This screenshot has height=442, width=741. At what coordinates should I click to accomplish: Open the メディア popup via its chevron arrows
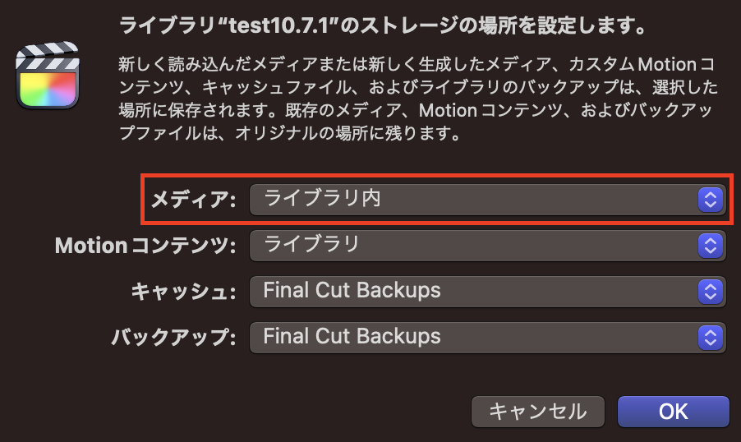[709, 199]
